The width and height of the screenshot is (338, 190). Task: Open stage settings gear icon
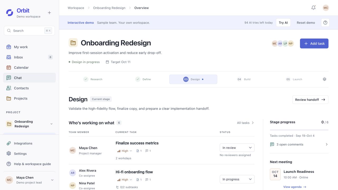[325, 79]
